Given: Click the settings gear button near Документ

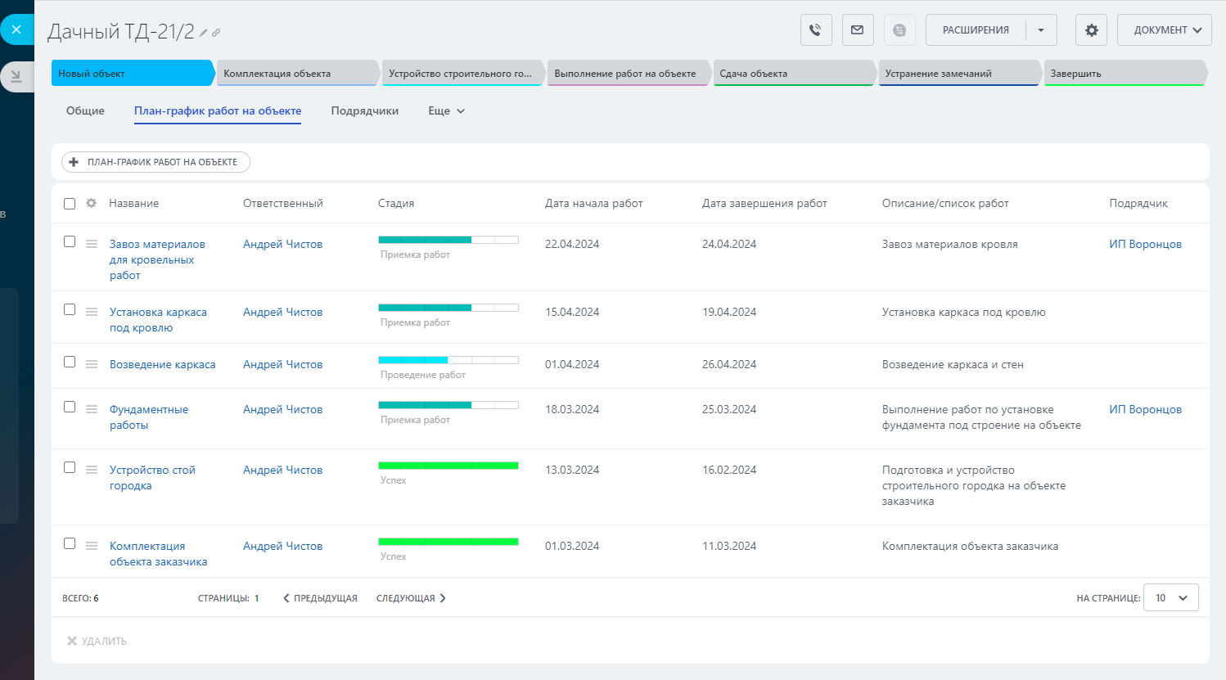Looking at the screenshot, I should 1091,30.
